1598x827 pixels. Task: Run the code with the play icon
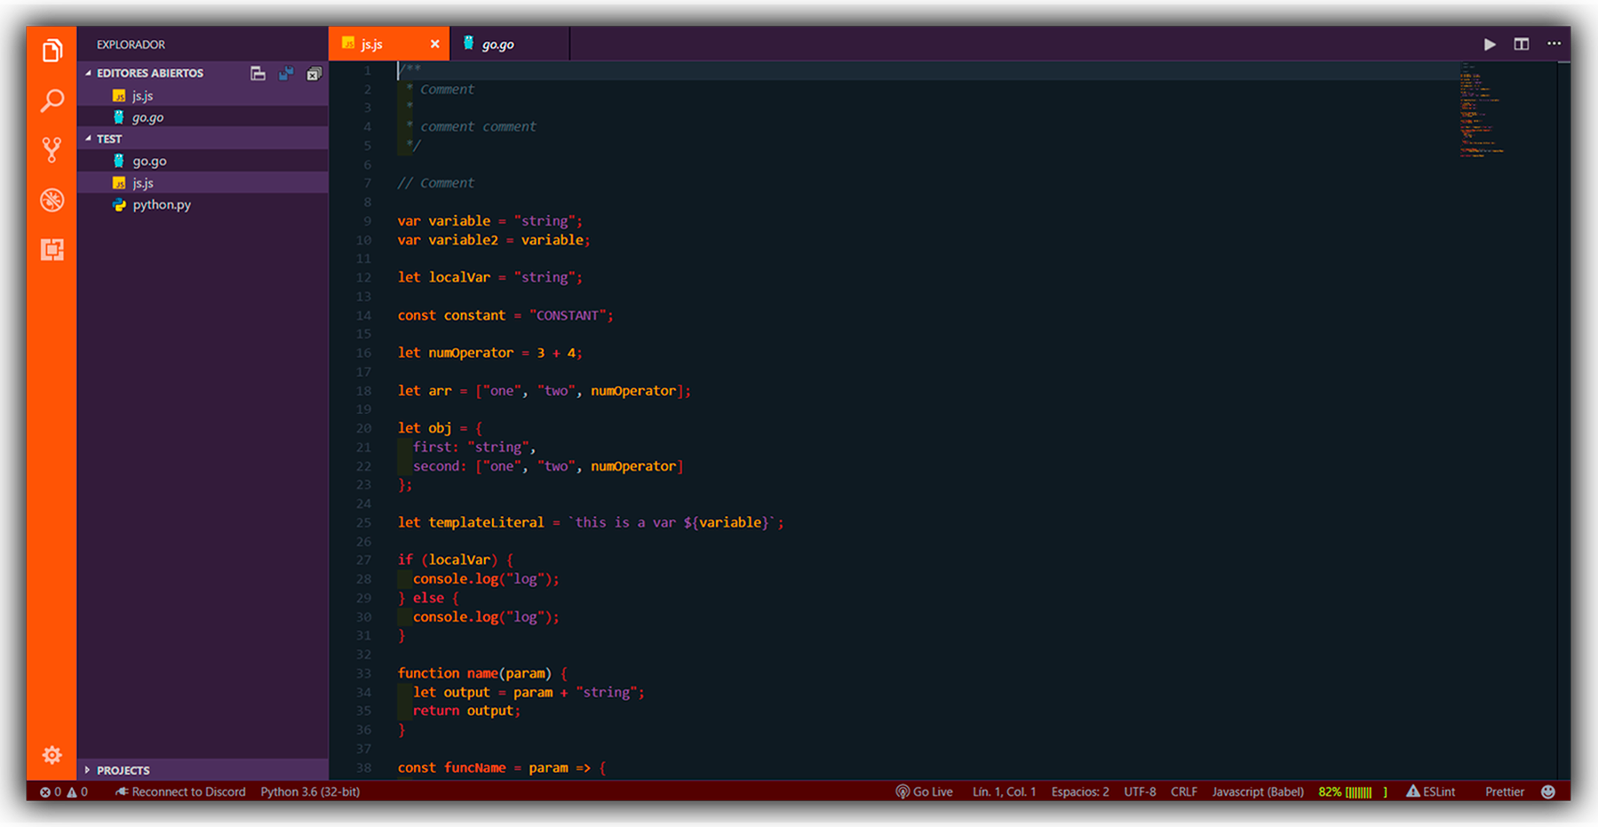click(1490, 44)
